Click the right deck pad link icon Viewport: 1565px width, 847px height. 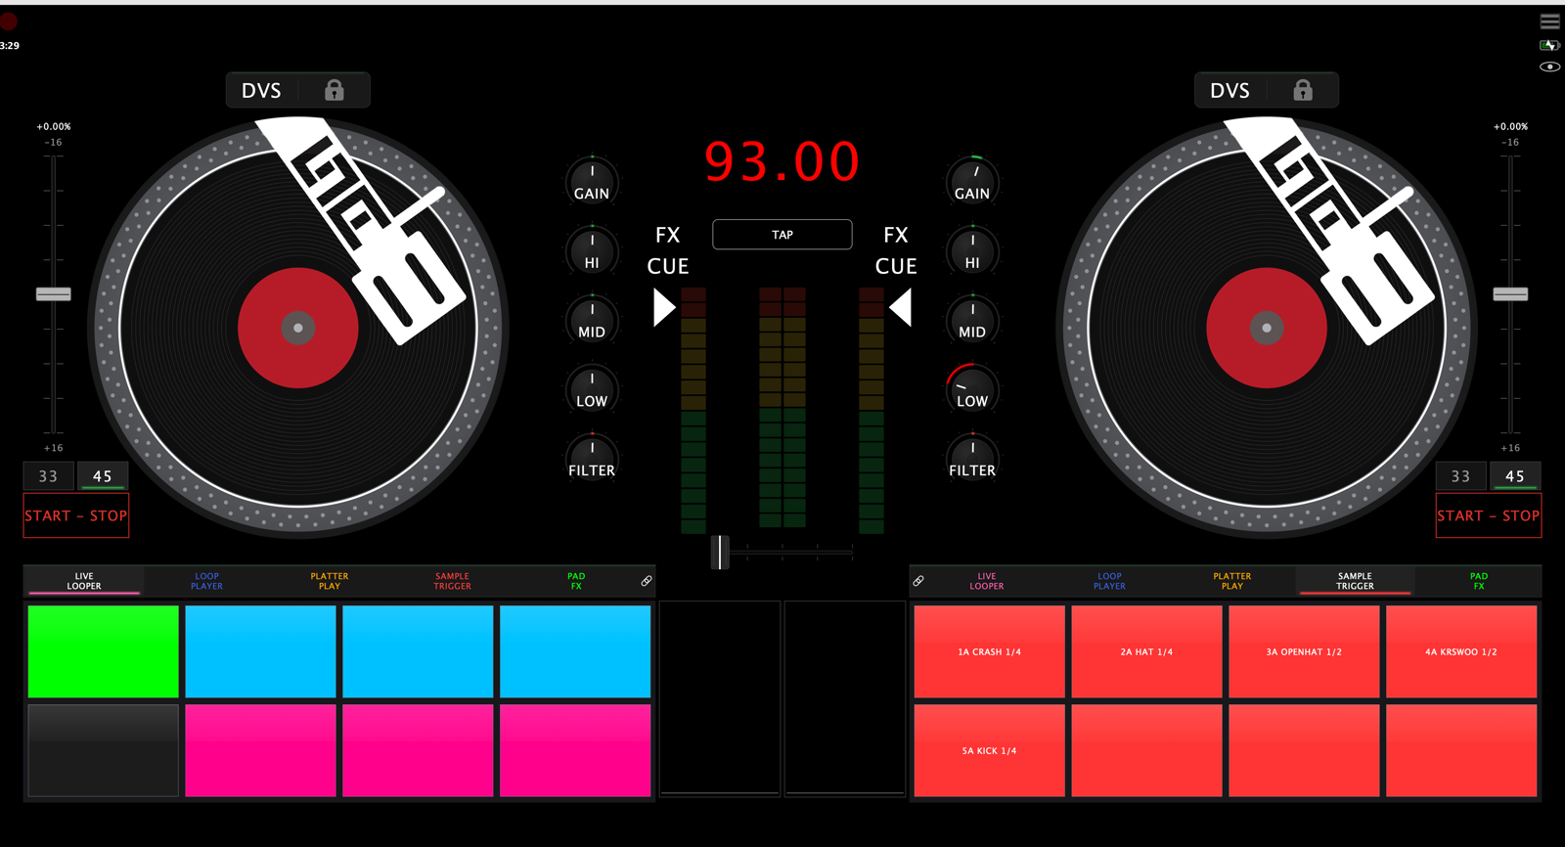point(918,581)
